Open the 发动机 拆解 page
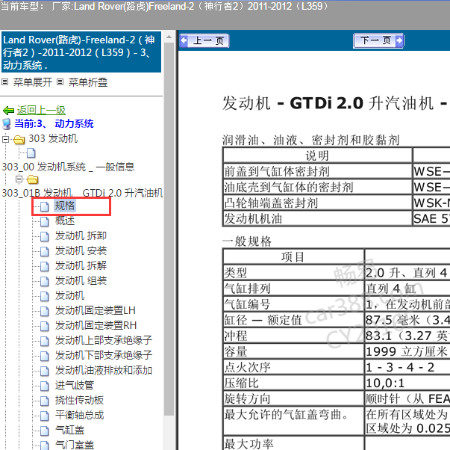Screen dimensions: 450x450 coord(81,265)
